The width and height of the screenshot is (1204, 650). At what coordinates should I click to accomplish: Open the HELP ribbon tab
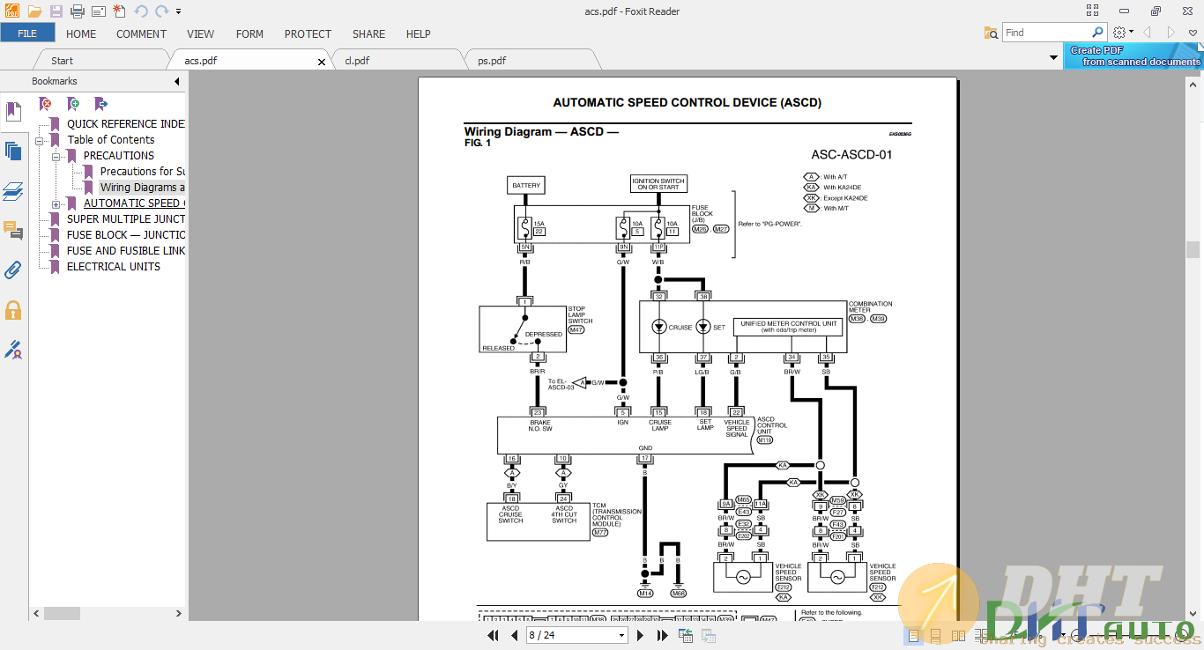pyautogui.click(x=418, y=33)
